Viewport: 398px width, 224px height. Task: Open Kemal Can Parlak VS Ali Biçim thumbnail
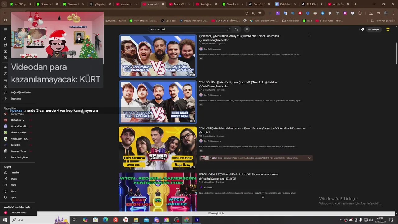coord(158,56)
